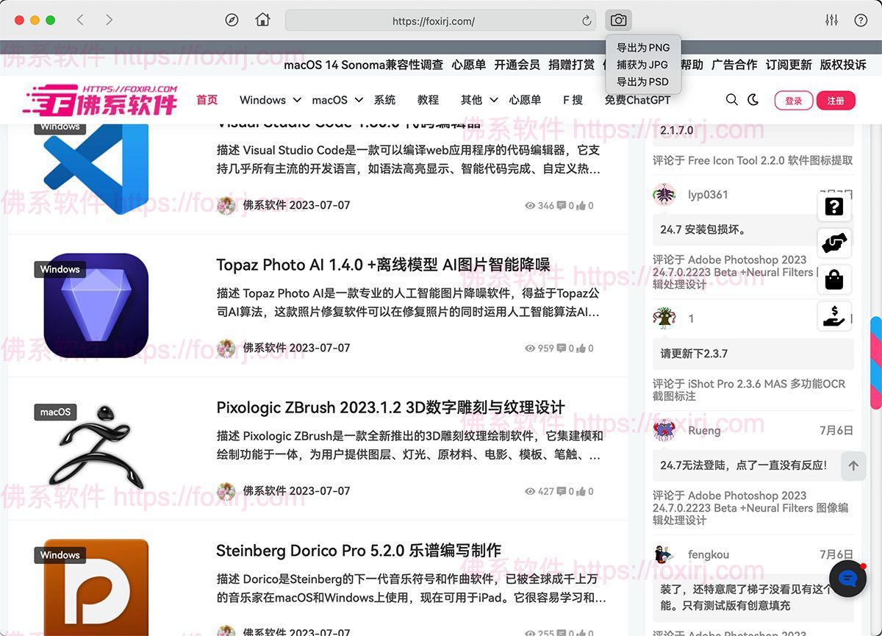Click the 注册 button

[836, 100]
